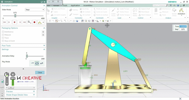Click the Step number field showing 1171
Screen dimensions: 189x100
click(x=183, y=29)
